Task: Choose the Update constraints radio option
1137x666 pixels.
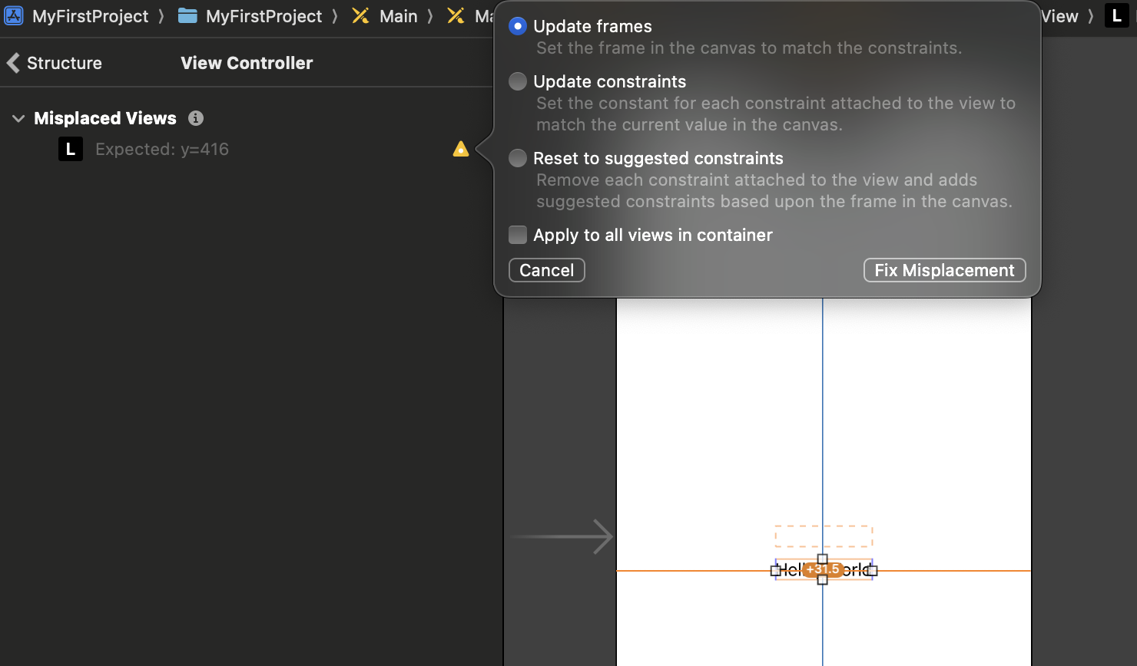Action: [x=518, y=81]
